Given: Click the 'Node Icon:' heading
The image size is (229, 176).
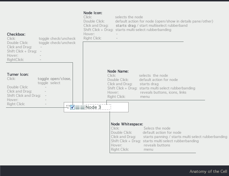Looking at the screenshot, I should (x=93, y=13).
